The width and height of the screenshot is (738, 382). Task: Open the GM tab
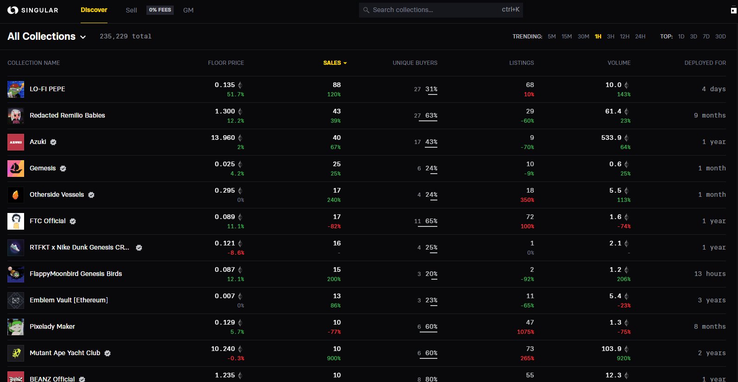(x=188, y=10)
